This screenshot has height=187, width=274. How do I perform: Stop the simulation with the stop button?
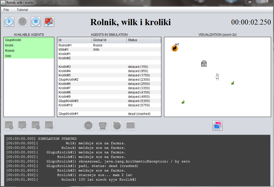tap(36, 22)
